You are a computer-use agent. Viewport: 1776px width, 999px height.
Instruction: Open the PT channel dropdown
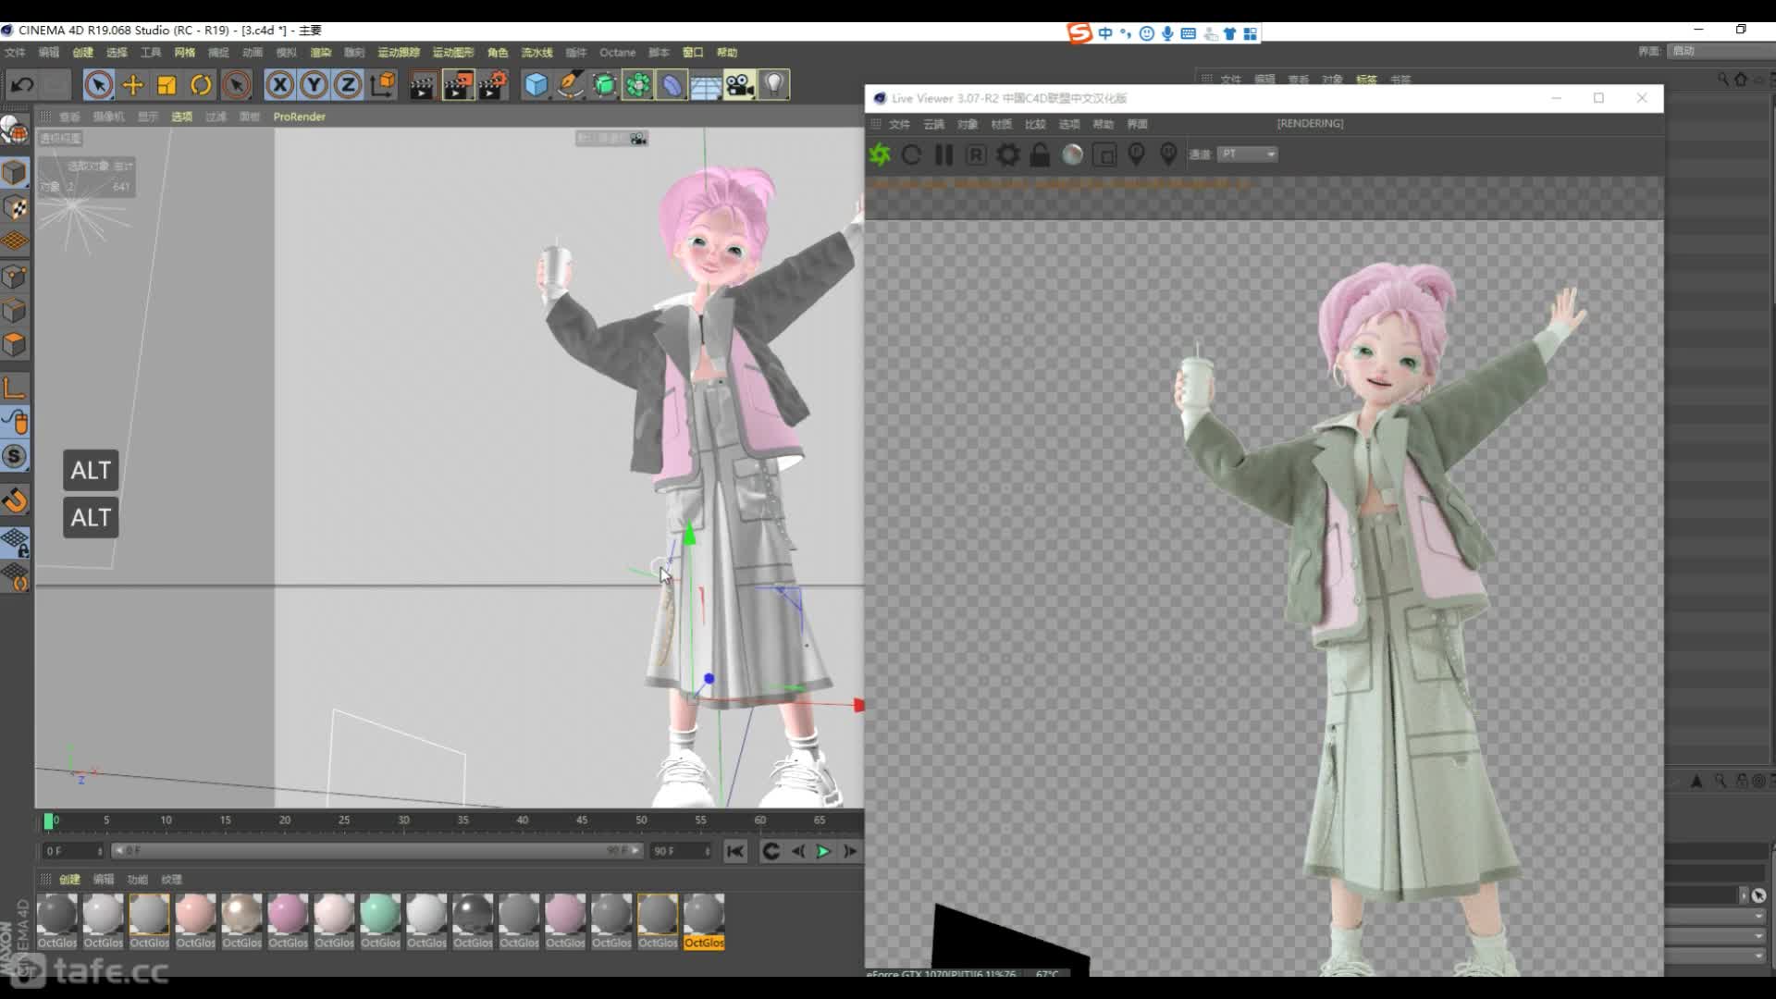[1247, 154]
